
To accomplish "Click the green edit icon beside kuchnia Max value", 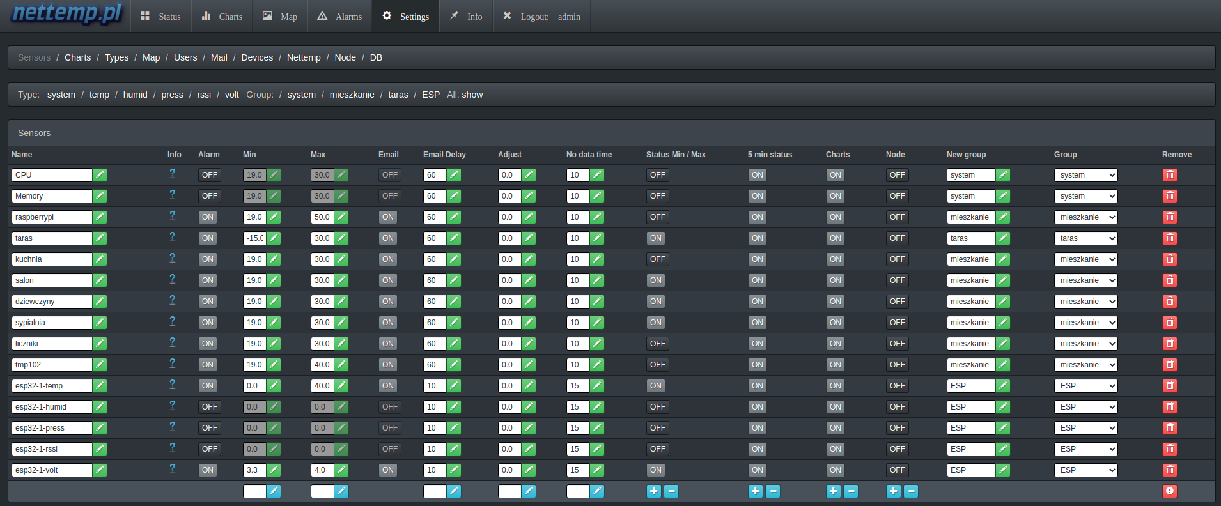I will pyautogui.click(x=342, y=259).
